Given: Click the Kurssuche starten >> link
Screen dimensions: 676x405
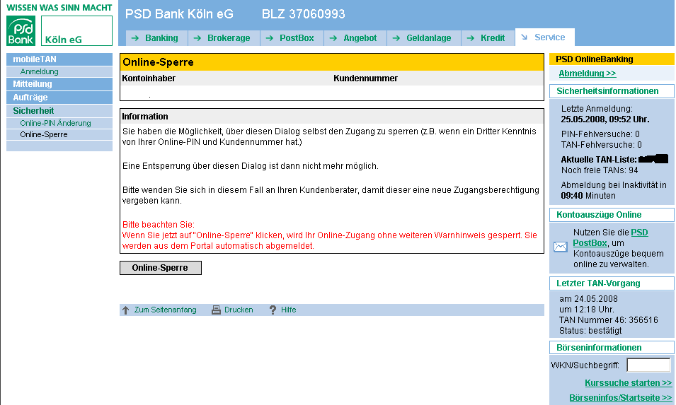Looking at the screenshot, I should [628, 383].
